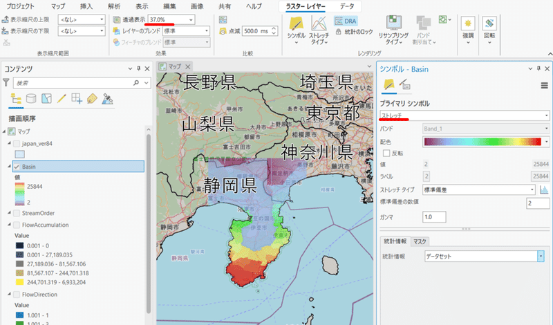Click the yellow 244,701.319 - 6,933,204 swatch
Screen dimensions: 553x325
coord(20,282)
